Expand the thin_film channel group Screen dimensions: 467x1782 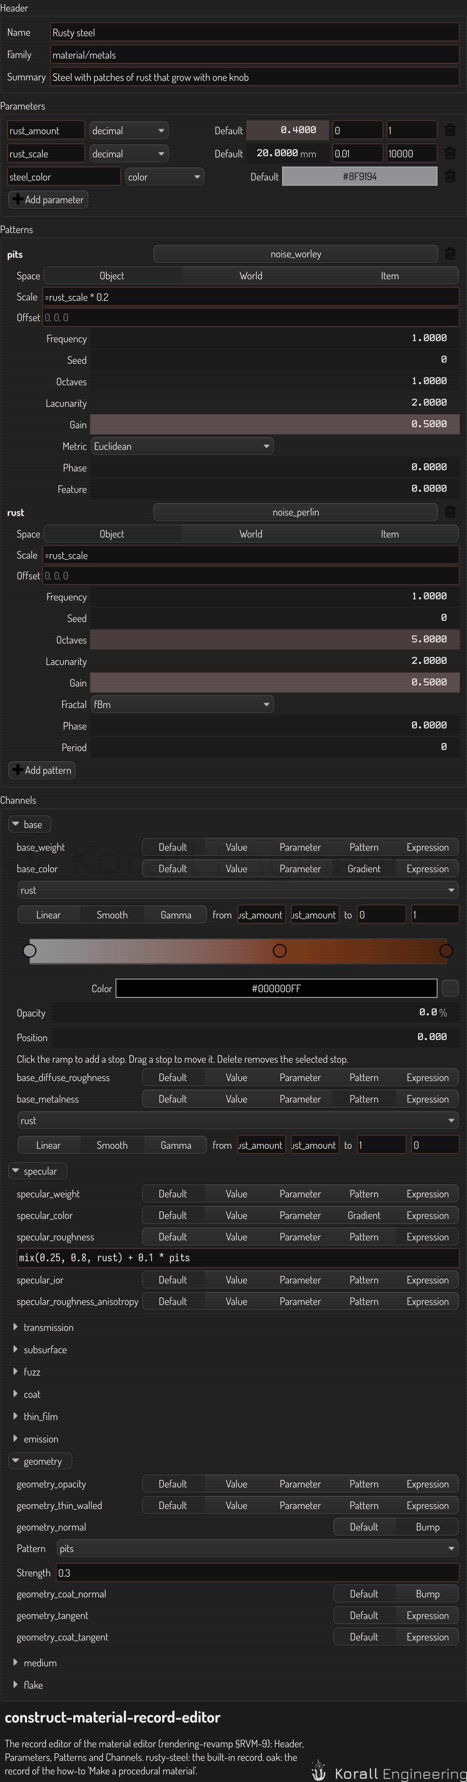click(35, 1416)
